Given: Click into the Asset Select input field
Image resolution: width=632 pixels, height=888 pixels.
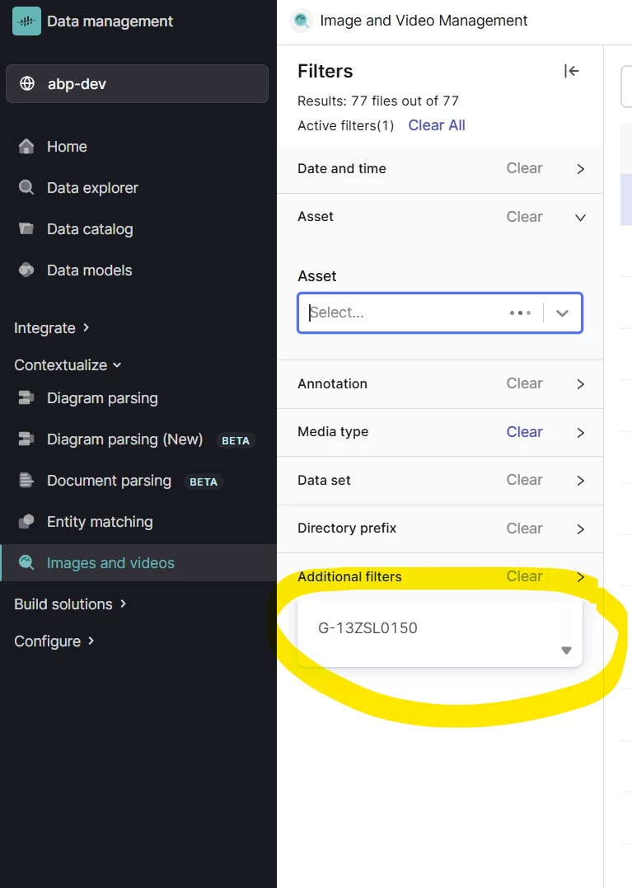Looking at the screenshot, I should point(404,313).
